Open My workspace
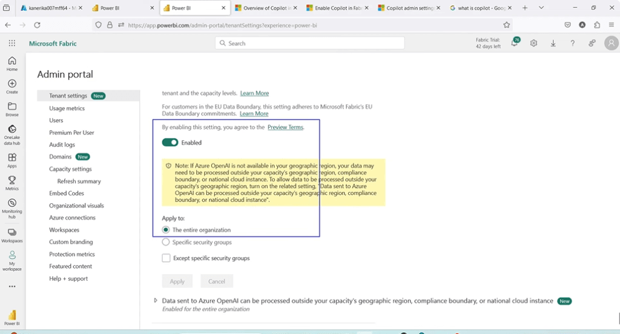This screenshot has width=620, height=334. pyautogui.click(x=12, y=261)
